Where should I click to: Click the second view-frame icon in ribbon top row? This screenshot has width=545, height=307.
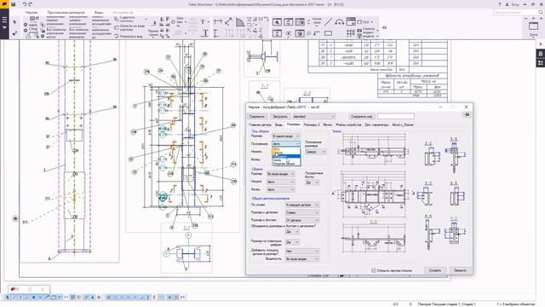(x=288, y=22)
